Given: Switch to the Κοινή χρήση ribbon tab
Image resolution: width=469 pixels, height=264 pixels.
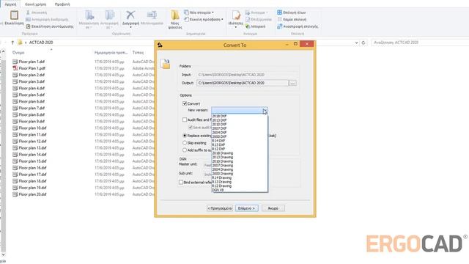Looking at the screenshot, I should pyautogui.click(x=36, y=4).
